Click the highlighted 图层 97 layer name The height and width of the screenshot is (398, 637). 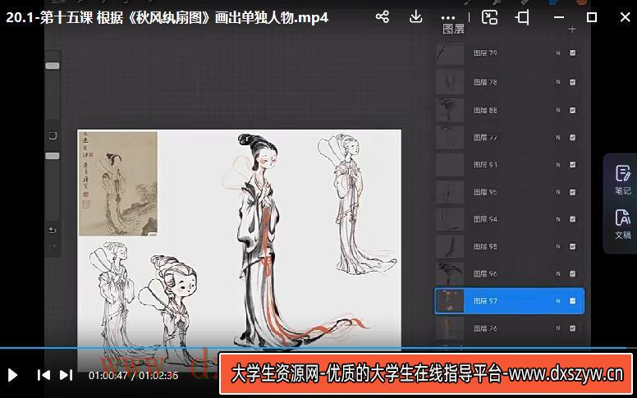pyautogui.click(x=485, y=301)
